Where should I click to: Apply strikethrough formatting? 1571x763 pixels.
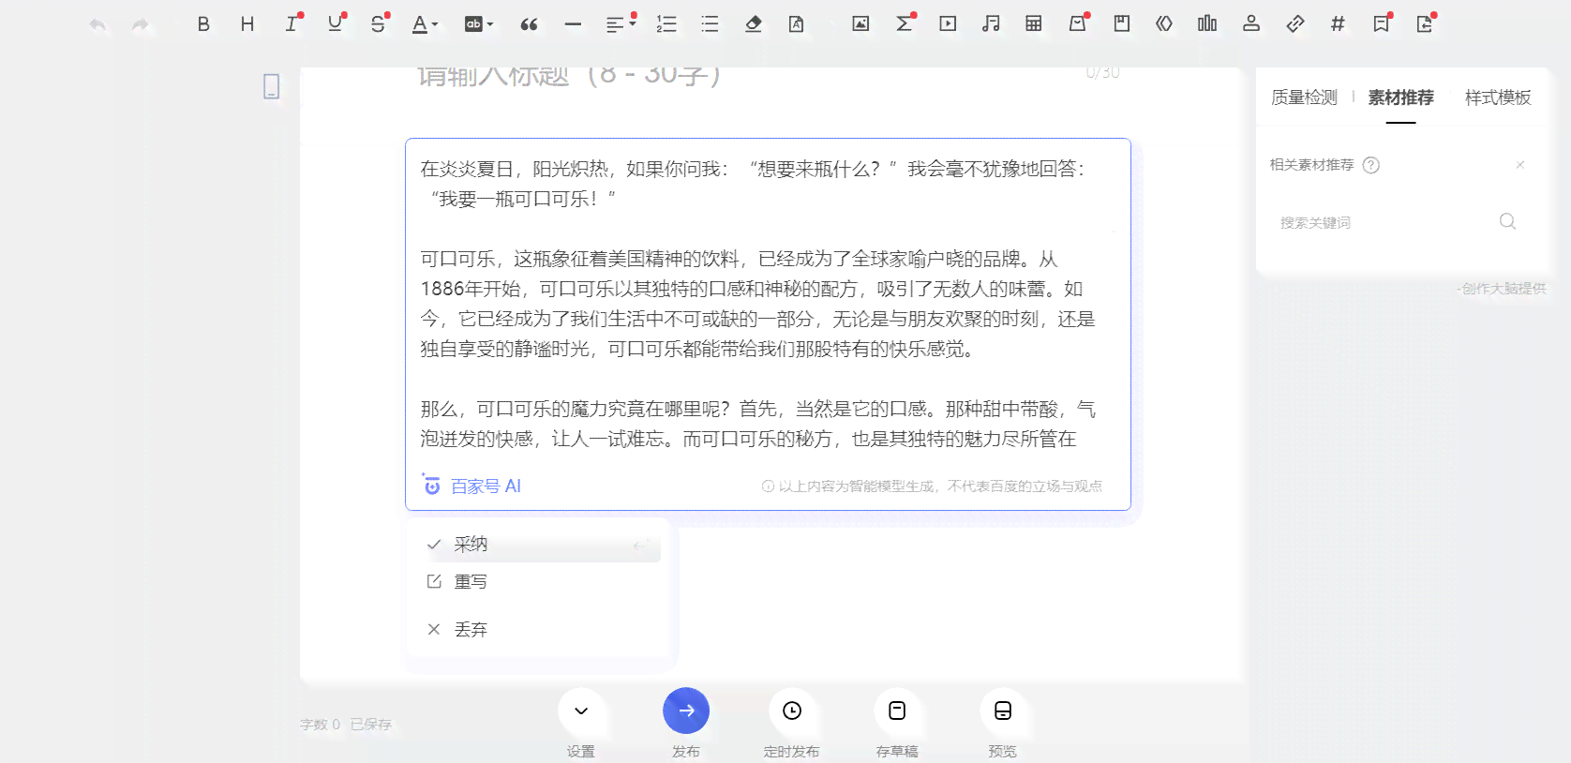pyautogui.click(x=378, y=24)
